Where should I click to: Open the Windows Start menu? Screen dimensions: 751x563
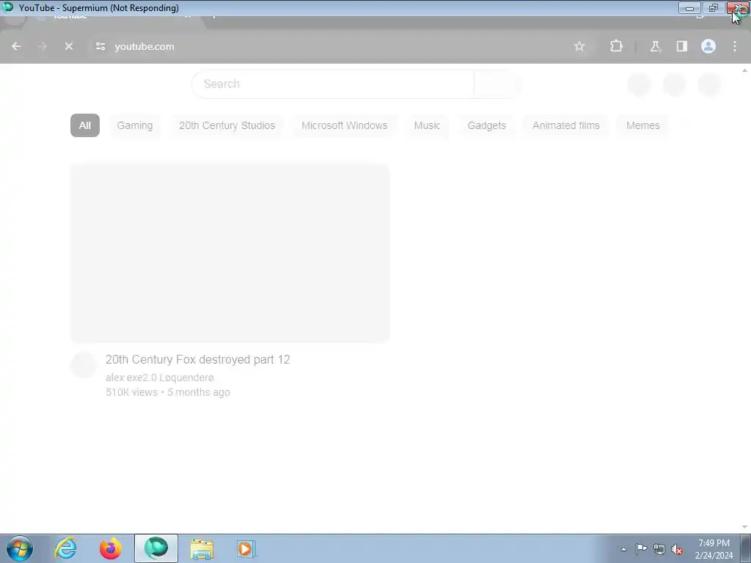tap(20, 548)
